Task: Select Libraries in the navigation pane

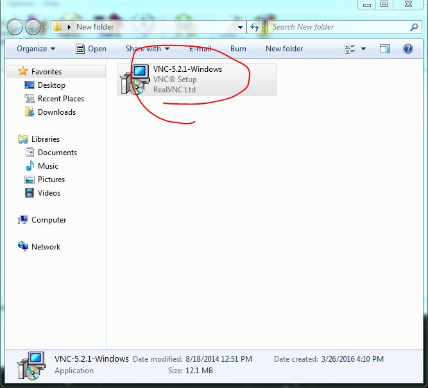Action: (46, 139)
